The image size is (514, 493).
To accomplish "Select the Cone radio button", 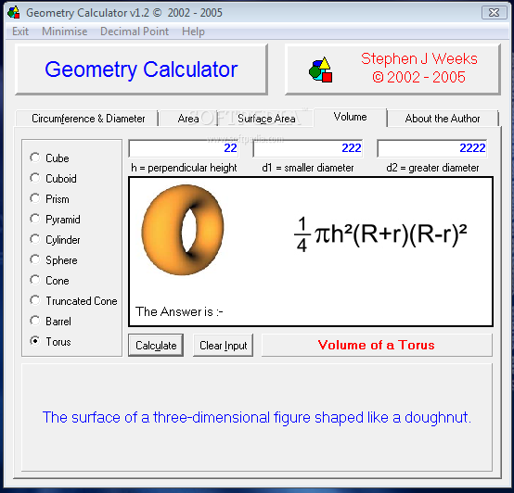I will [x=34, y=280].
